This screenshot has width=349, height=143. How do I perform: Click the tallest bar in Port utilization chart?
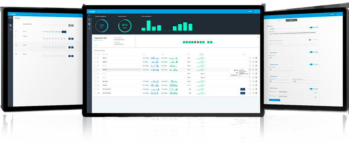pyautogui.click(x=149, y=25)
